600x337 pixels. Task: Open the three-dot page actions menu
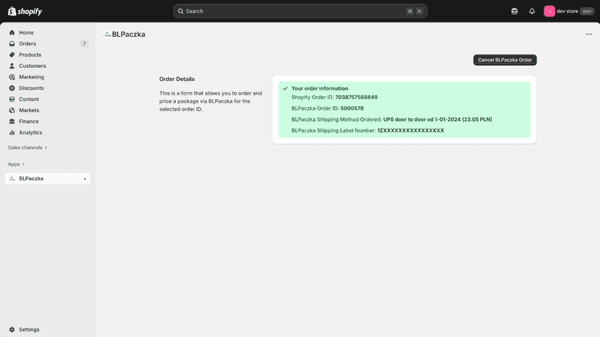pyautogui.click(x=588, y=34)
